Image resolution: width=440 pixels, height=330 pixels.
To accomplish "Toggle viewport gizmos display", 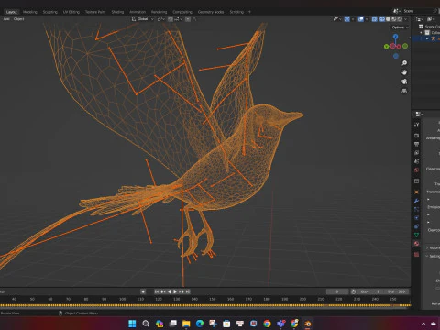I will click(347, 19).
